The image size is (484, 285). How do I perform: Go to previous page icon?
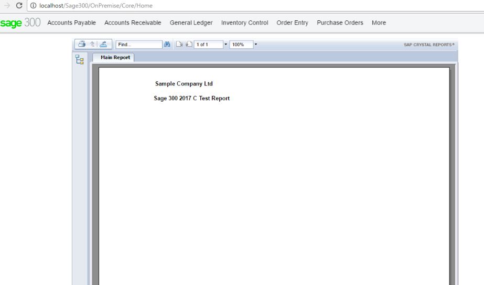[x=189, y=44]
